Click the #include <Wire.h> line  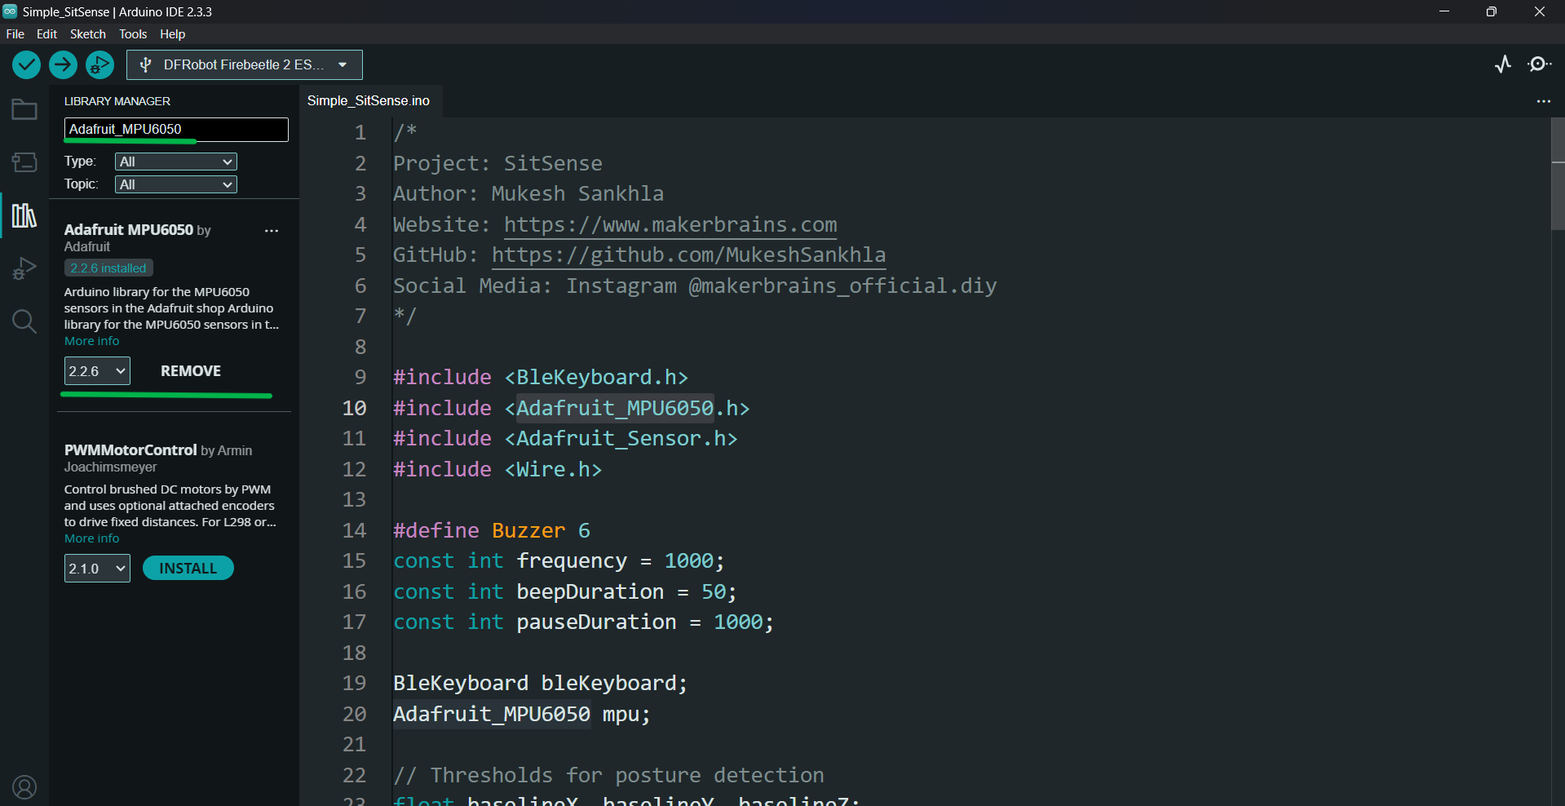click(x=497, y=469)
